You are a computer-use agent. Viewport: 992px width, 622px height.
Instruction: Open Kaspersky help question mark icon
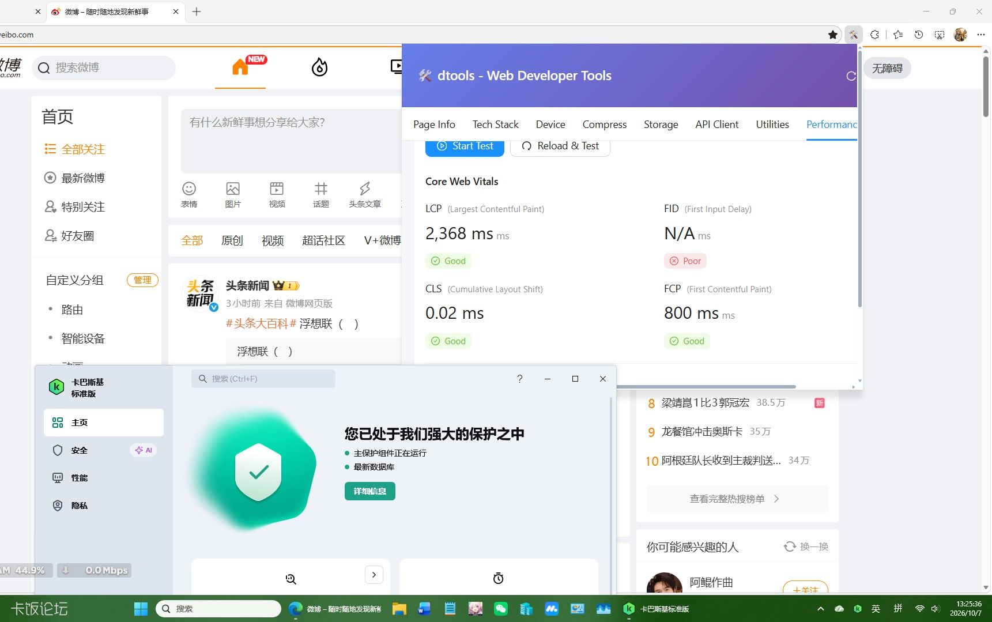coord(520,379)
